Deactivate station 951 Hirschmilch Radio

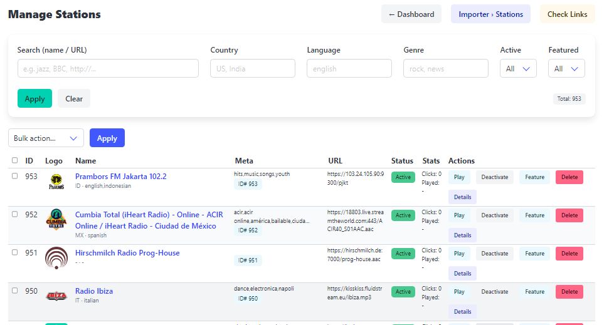tap(494, 254)
